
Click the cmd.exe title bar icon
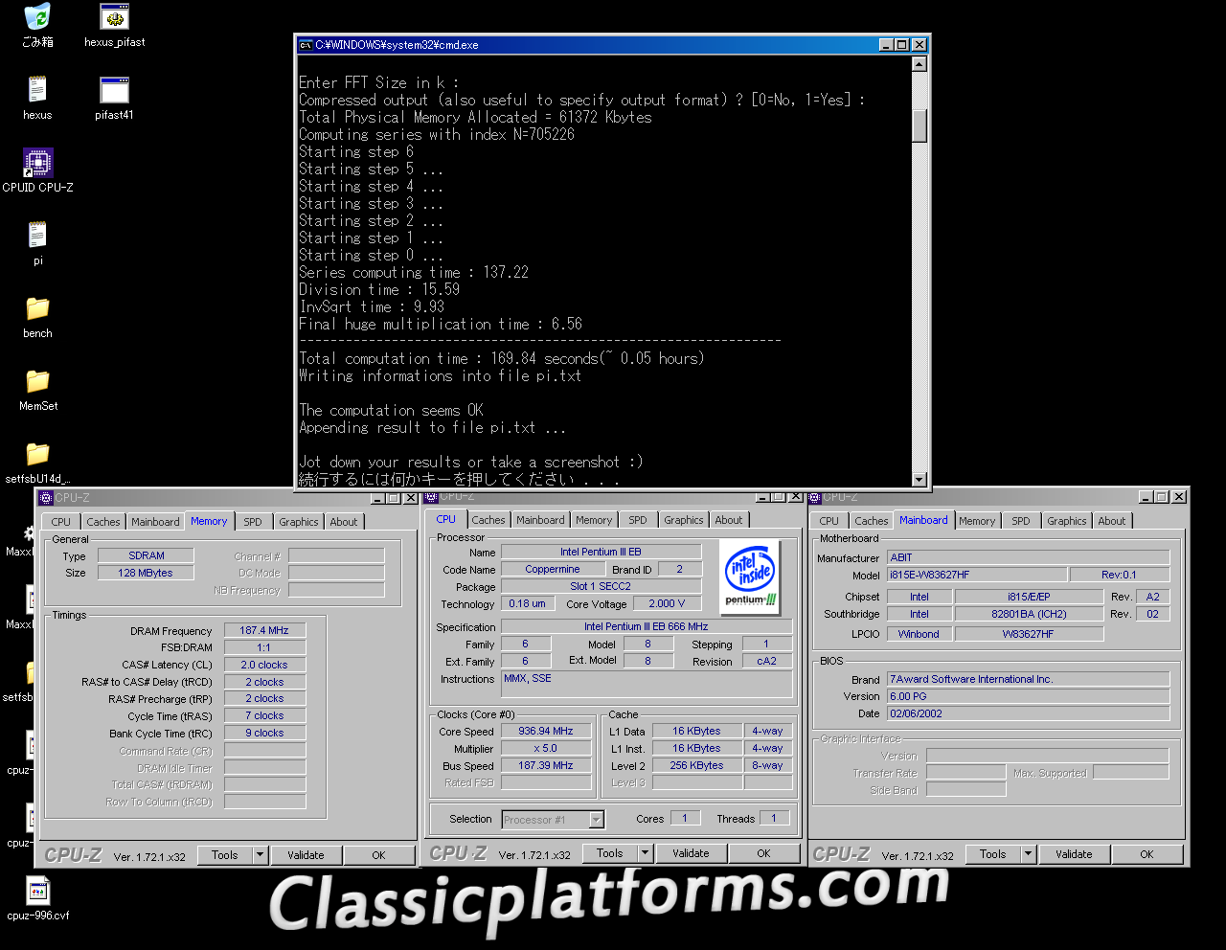(x=306, y=45)
